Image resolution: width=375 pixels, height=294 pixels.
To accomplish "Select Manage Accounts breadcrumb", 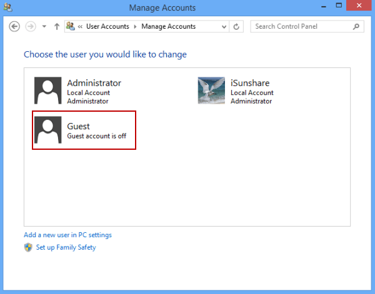I will coord(168,26).
